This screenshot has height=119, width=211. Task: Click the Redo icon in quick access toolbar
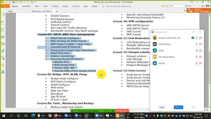[28, 2]
